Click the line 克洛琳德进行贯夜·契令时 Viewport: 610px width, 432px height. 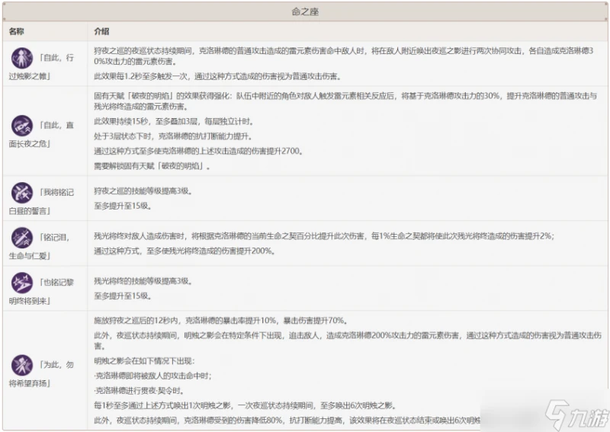[x=140, y=391]
